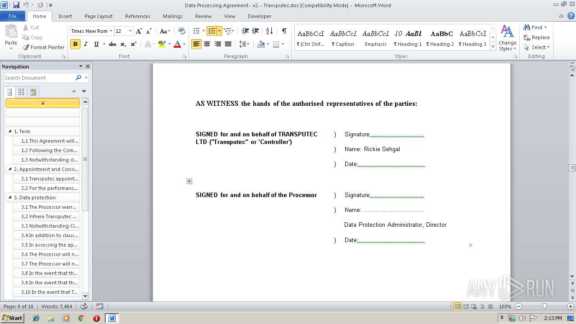Decrease paragraph indent
Viewport: 576px width, 324px height.
(x=245, y=31)
